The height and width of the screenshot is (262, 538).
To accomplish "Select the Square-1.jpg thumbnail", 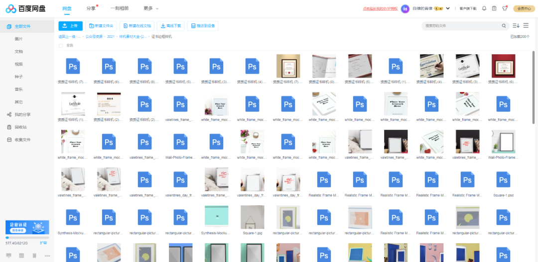I will pos(253,217).
